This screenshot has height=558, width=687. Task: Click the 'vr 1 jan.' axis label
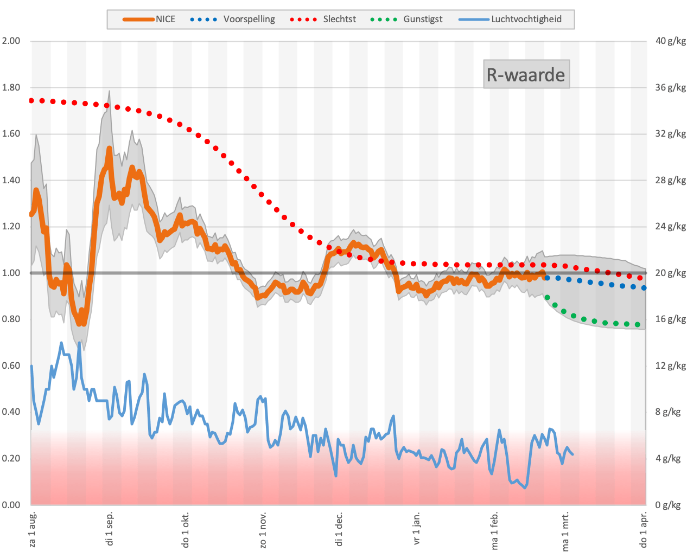[x=417, y=527]
